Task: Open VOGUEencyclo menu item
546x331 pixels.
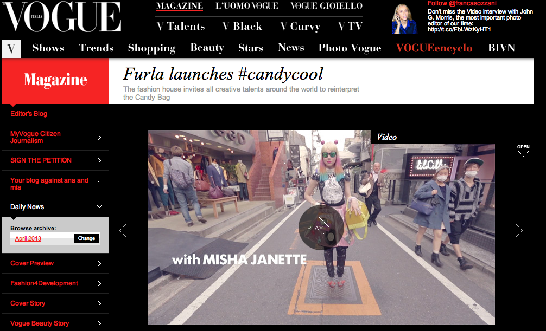Action: point(434,48)
